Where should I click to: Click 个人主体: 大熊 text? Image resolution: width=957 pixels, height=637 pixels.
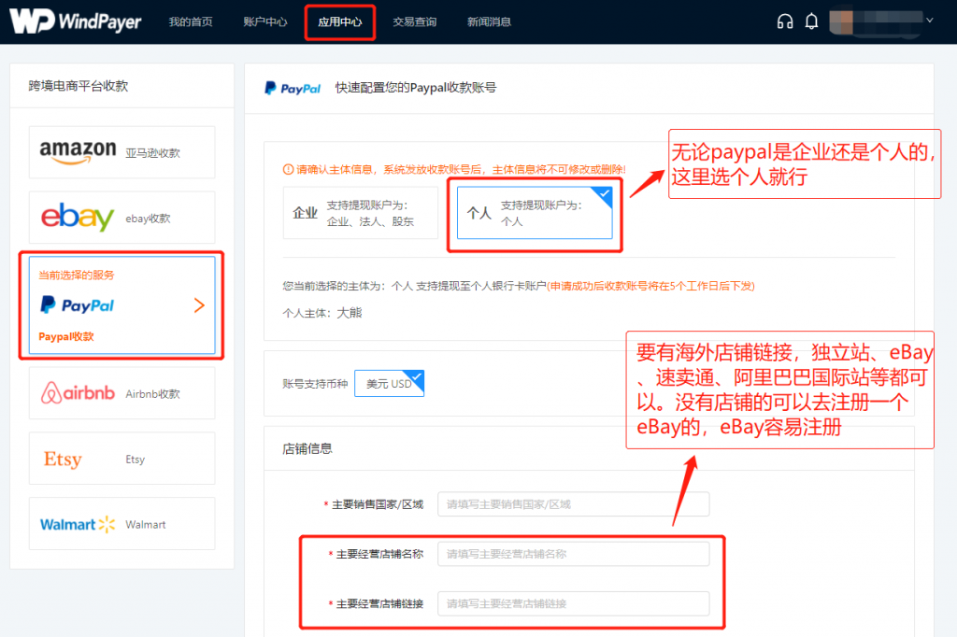click(x=322, y=313)
